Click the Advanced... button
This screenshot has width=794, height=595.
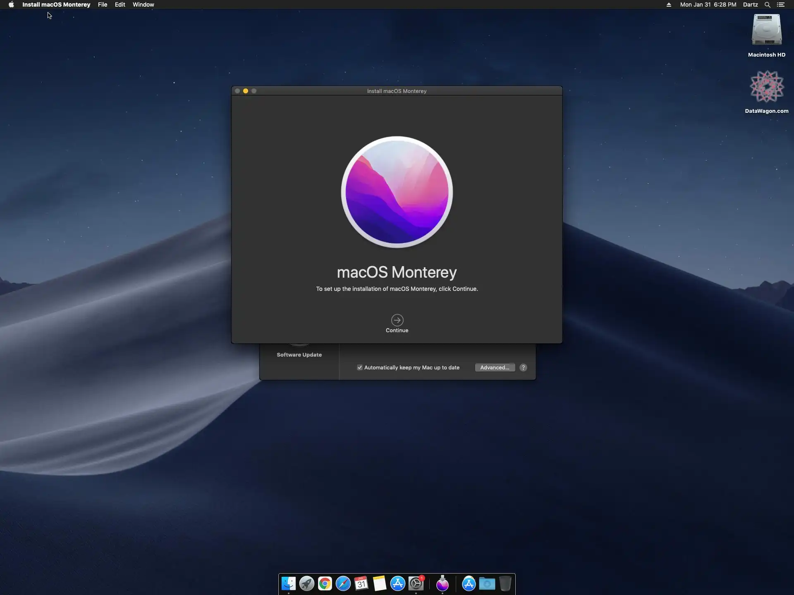click(x=495, y=367)
